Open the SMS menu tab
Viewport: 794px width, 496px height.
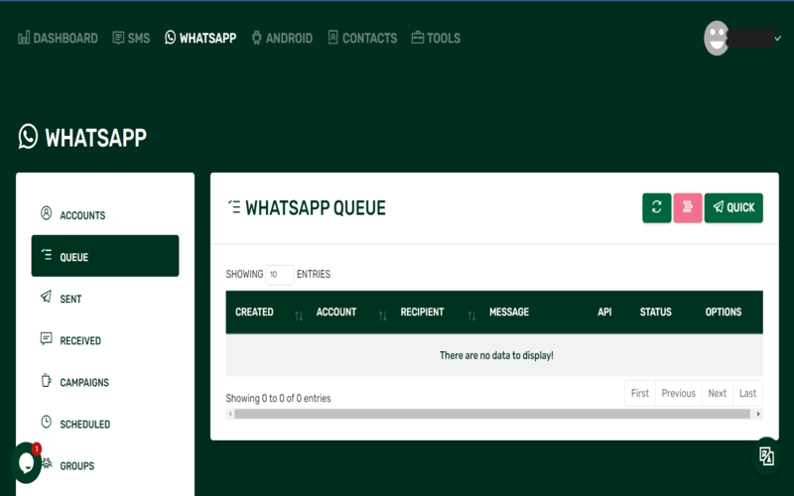point(131,39)
